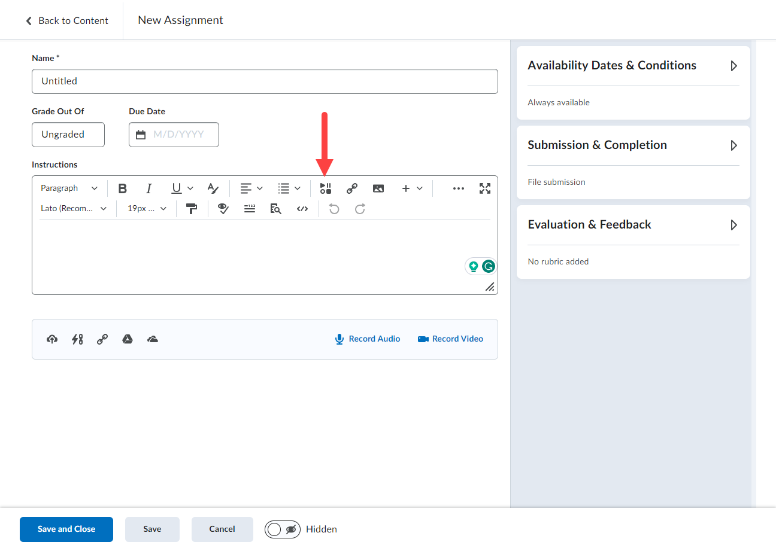
Task: Redo the last editor action
Action: pyautogui.click(x=360, y=209)
